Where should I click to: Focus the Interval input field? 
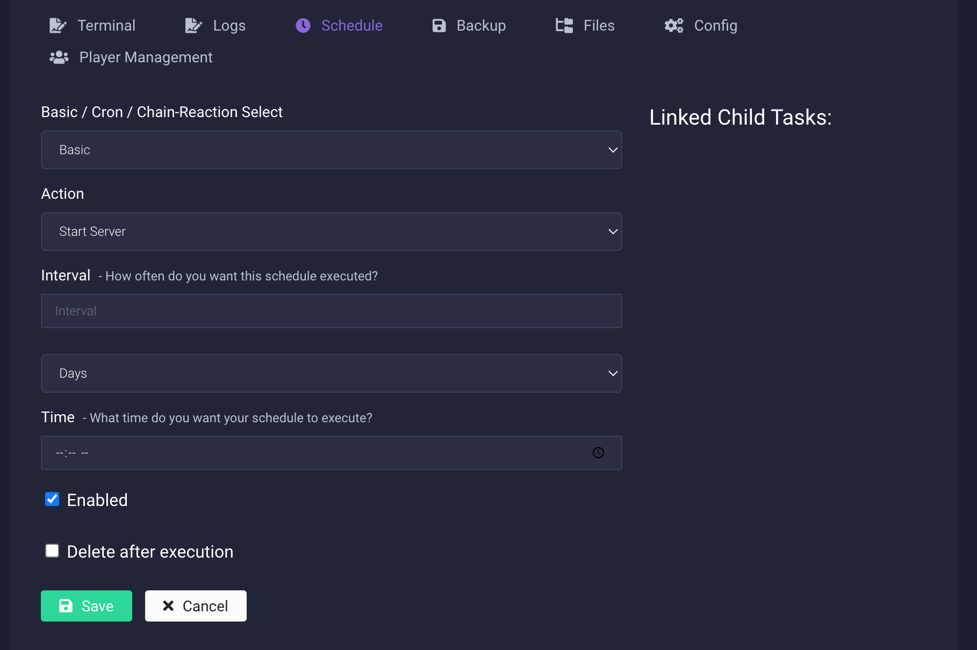coord(331,311)
